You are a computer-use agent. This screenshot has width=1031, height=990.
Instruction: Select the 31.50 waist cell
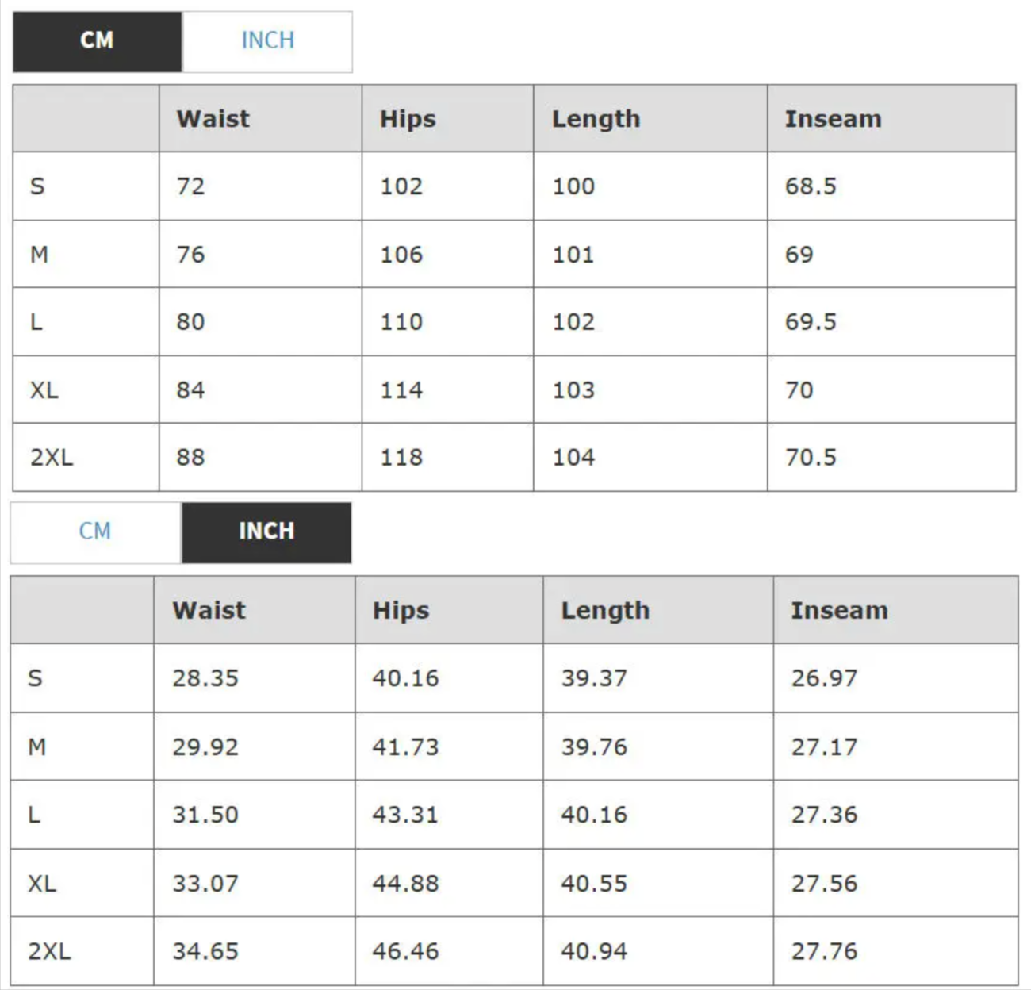click(205, 815)
